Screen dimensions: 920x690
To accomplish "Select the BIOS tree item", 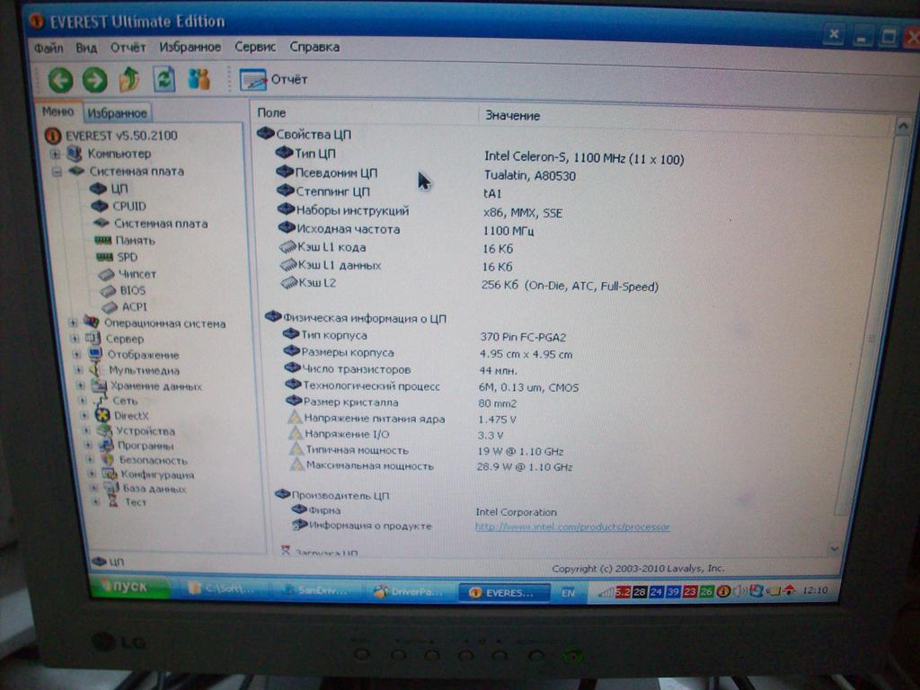I will tap(132, 290).
